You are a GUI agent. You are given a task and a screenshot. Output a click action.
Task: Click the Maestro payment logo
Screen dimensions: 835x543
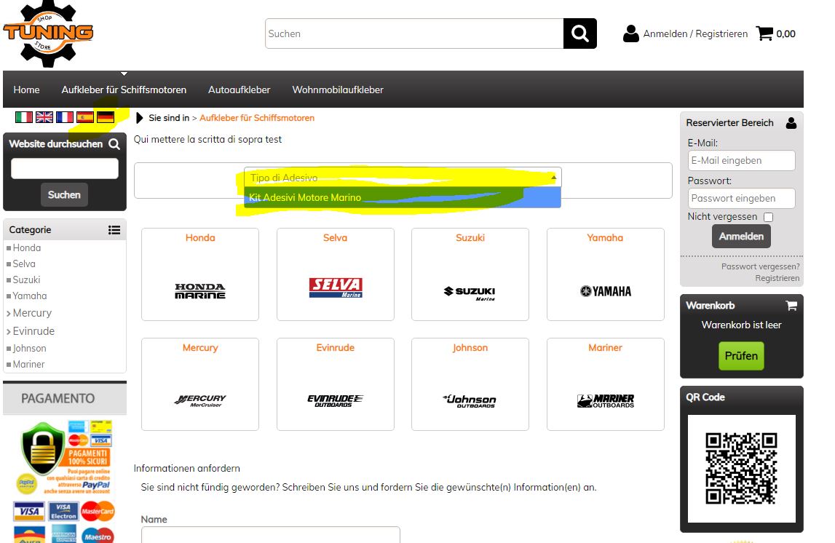(x=98, y=535)
